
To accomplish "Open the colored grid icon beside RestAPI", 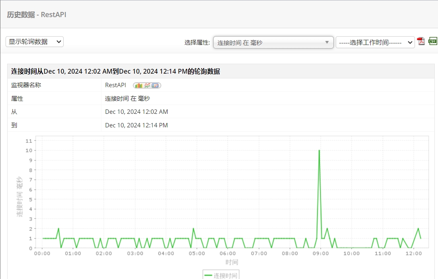I will click(x=155, y=86).
